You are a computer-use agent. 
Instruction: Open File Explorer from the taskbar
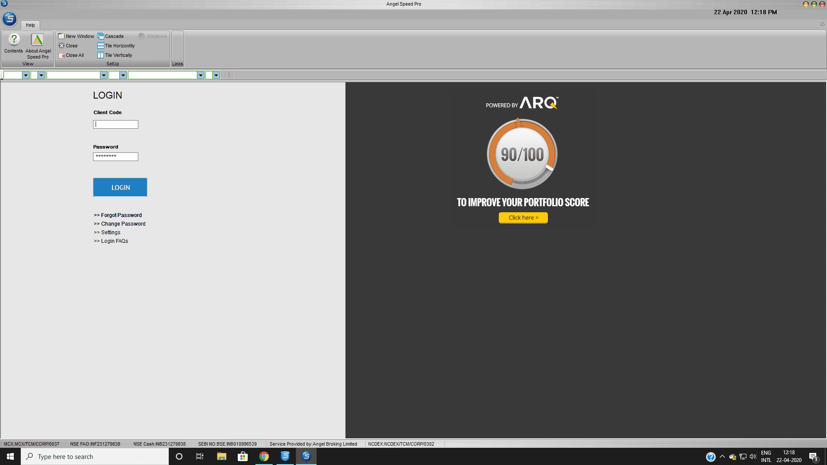coord(221,456)
